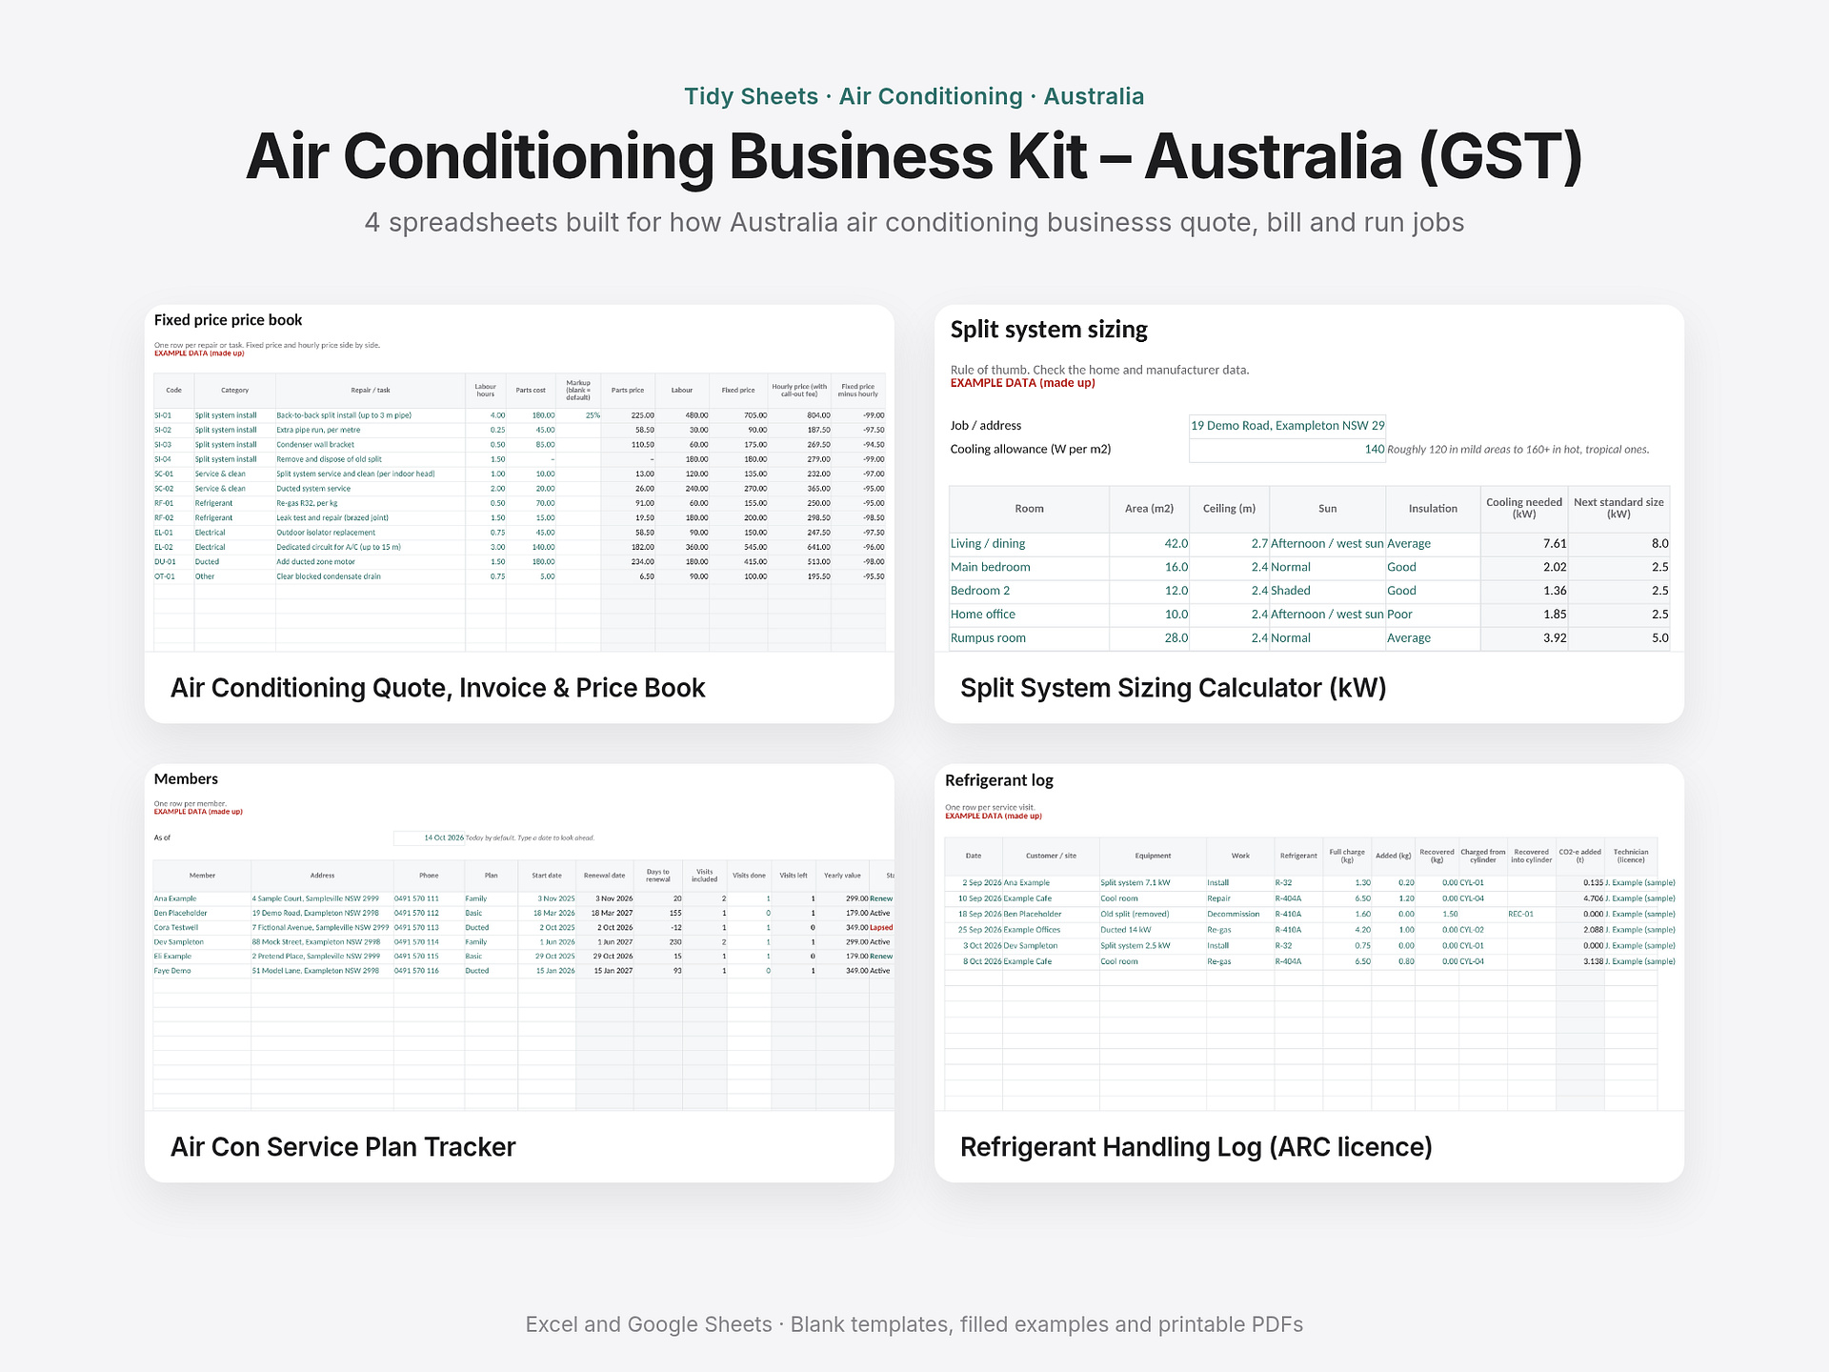Viewport: 1829px width, 1372px height.
Task: Click 'Air Conditioning Quote, Invoice & Price Book' title
Action: pos(438,688)
